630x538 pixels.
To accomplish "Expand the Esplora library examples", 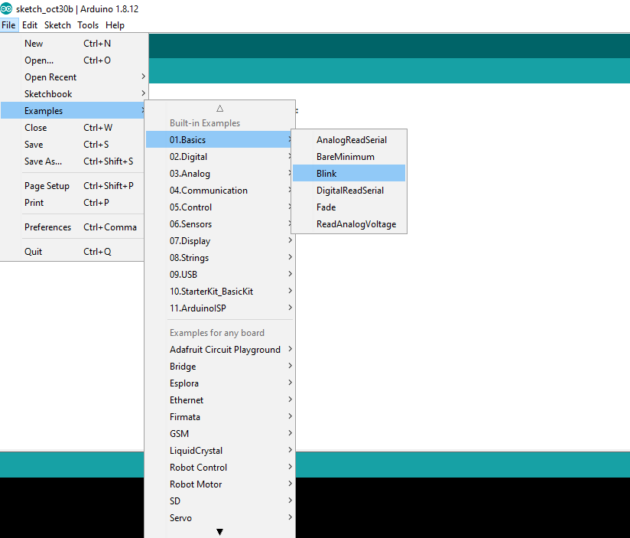I will [x=219, y=383].
